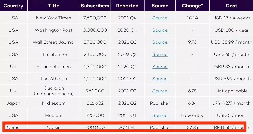
Task: Click the Change* column header
Action: [x=192, y=6]
